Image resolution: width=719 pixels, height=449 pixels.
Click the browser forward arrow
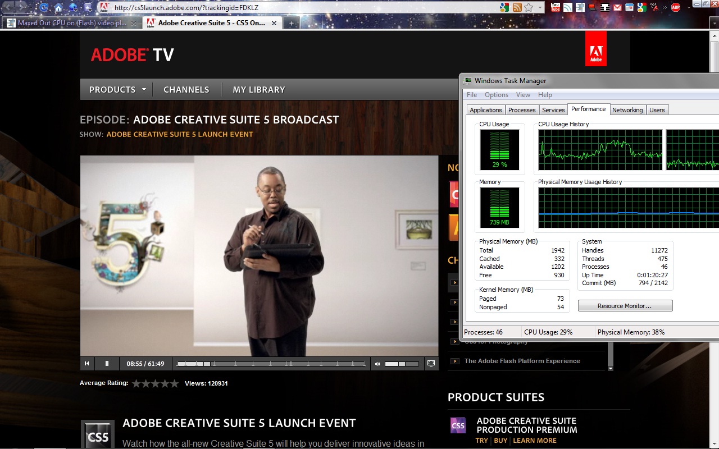21,7
